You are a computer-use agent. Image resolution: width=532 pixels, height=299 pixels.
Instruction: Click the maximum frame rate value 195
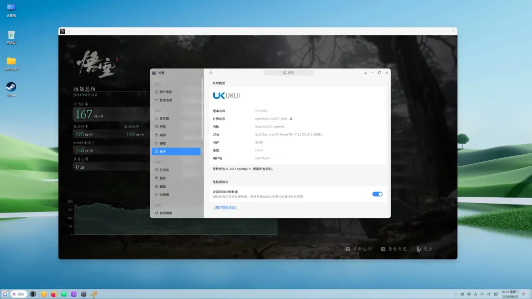tap(80, 134)
